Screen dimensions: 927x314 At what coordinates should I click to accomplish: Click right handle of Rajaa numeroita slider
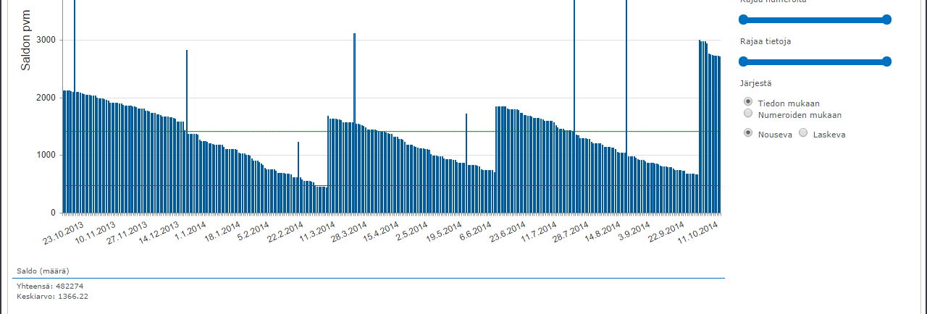[886, 20]
